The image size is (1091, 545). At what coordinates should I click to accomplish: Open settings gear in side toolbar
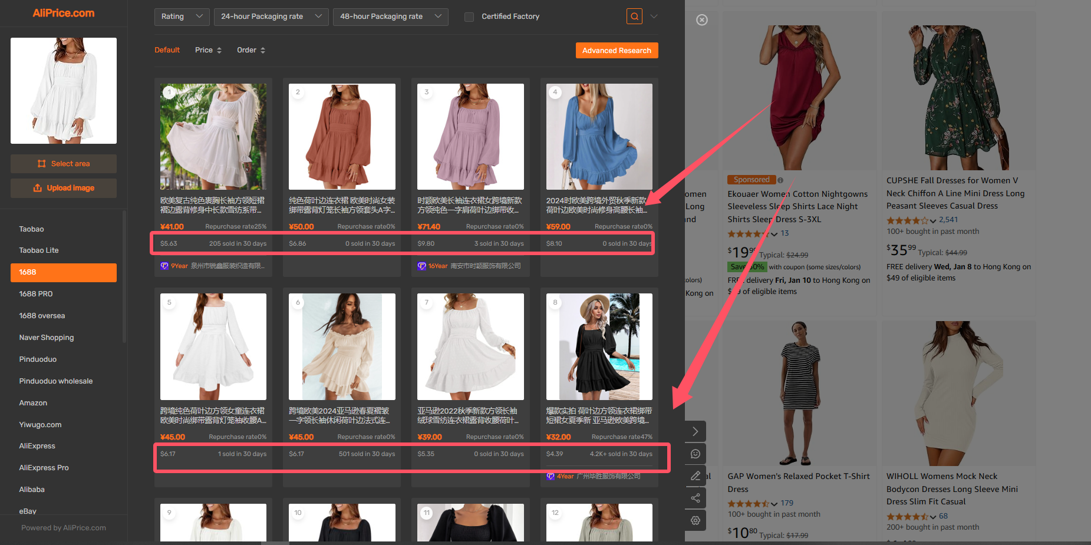(696, 520)
